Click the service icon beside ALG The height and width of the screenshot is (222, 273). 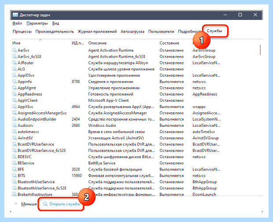[x=15, y=69]
